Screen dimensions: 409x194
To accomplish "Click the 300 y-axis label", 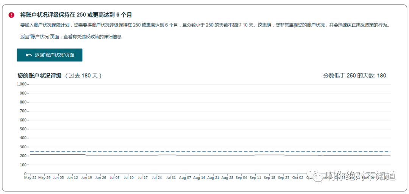I will (23, 147).
